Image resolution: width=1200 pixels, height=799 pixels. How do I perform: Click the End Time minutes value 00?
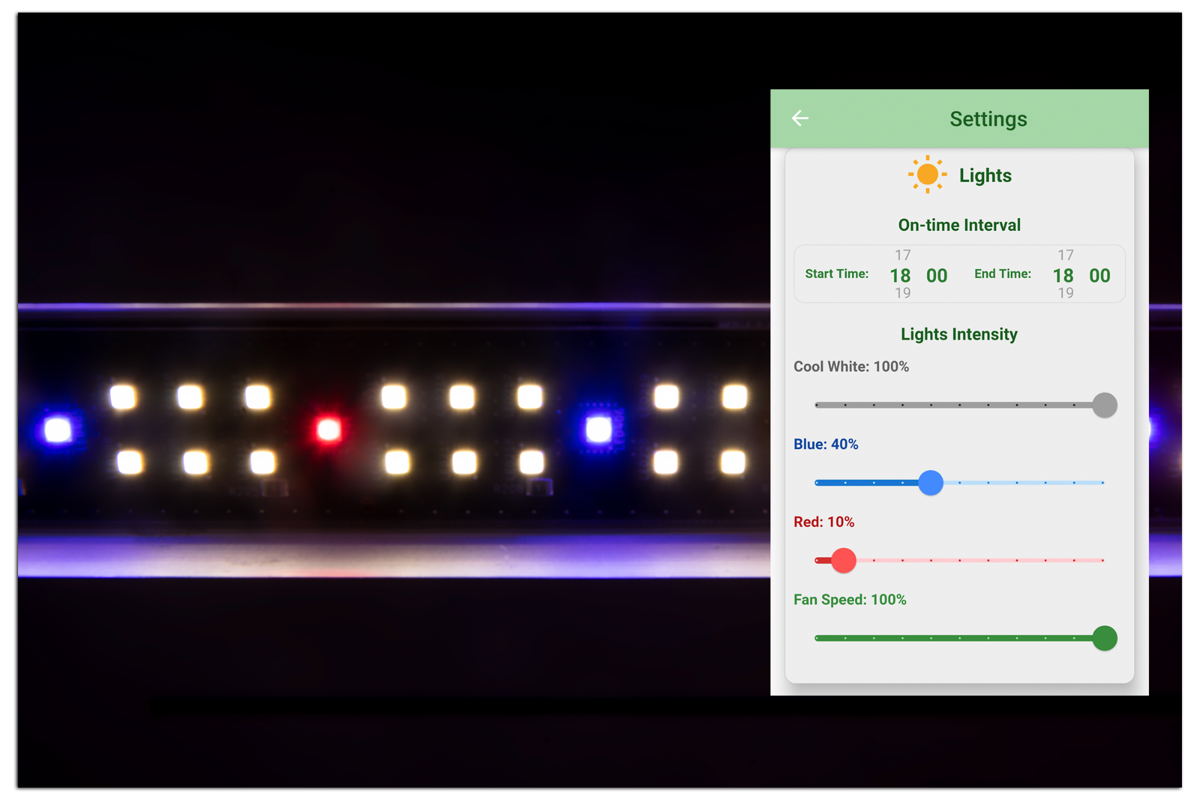click(x=1100, y=275)
